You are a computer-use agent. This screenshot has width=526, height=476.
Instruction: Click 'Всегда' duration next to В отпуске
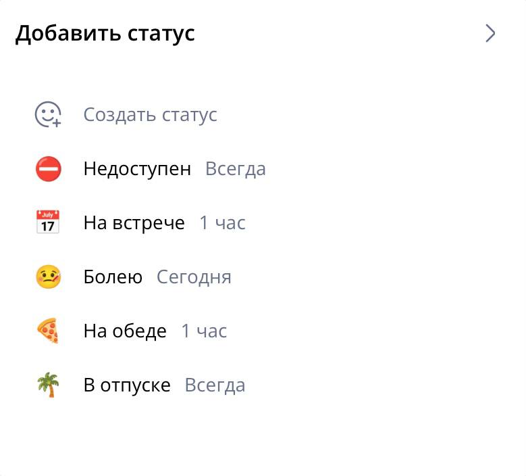click(x=215, y=385)
